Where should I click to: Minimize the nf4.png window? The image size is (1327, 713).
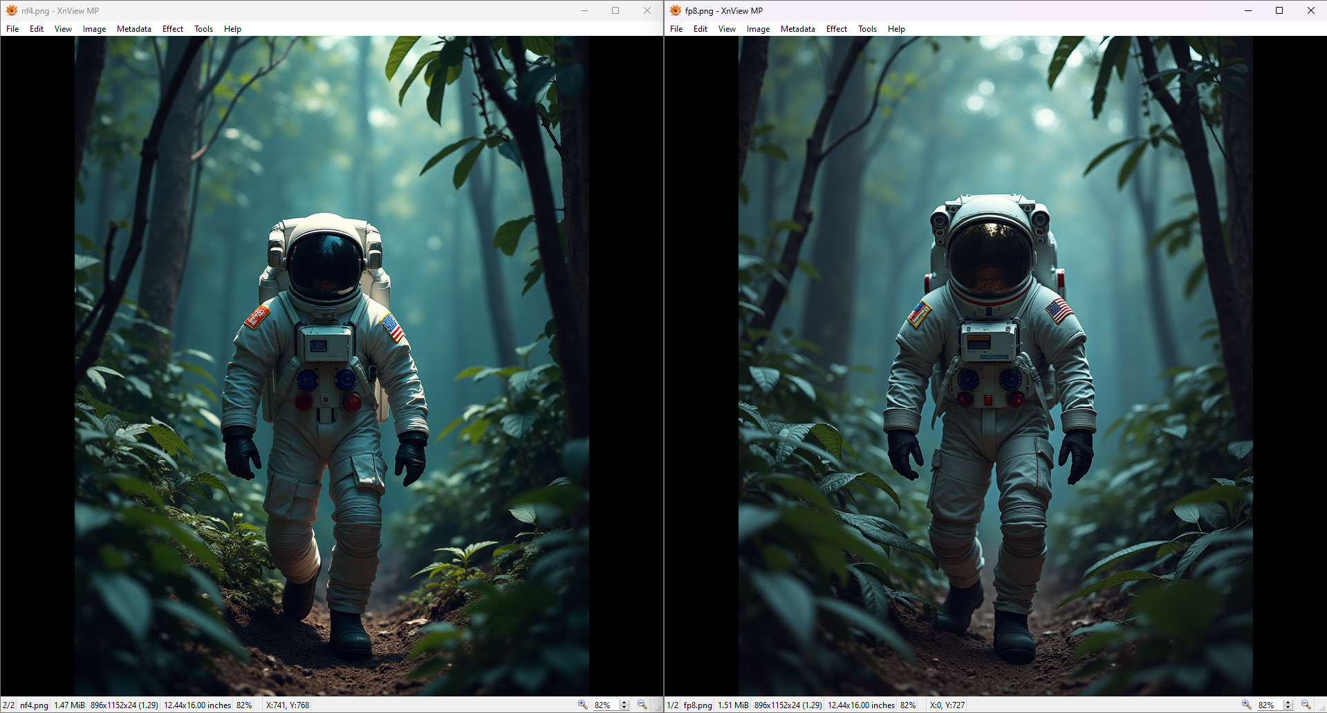(584, 10)
